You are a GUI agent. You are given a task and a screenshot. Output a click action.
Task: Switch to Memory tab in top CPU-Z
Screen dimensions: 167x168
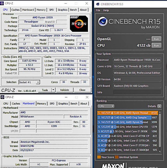[41, 10]
